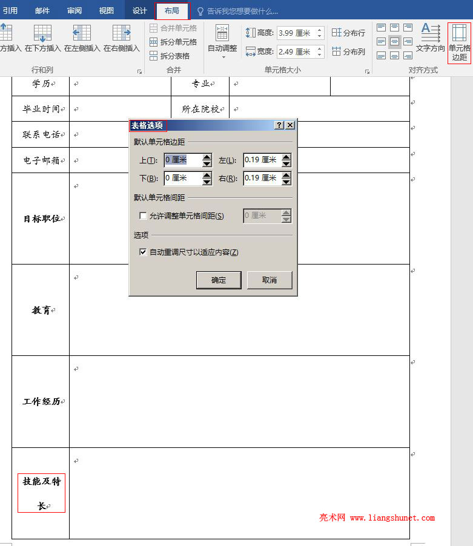Image resolution: width=473 pixels, height=546 pixels.
Task: Click Text Direction (文字方向) icon
Action: [431, 32]
